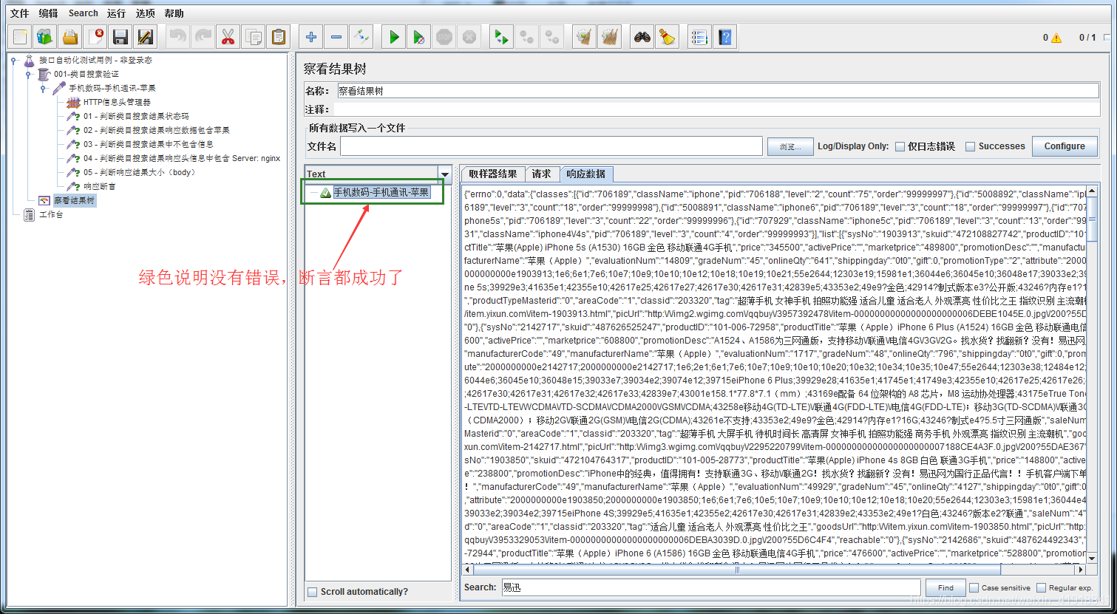Select the 响应断言 tree node

point(99,187)
